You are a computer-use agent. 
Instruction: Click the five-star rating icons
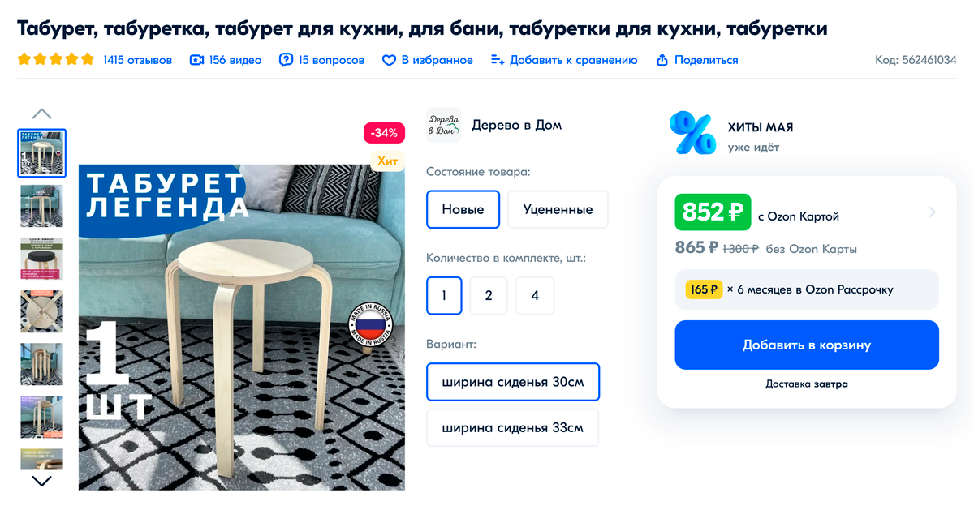click(x=56, y=59)
